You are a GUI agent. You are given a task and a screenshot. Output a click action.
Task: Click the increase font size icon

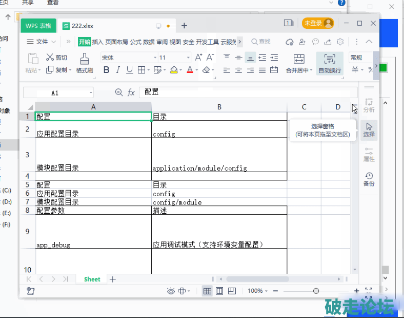point(198,58)
